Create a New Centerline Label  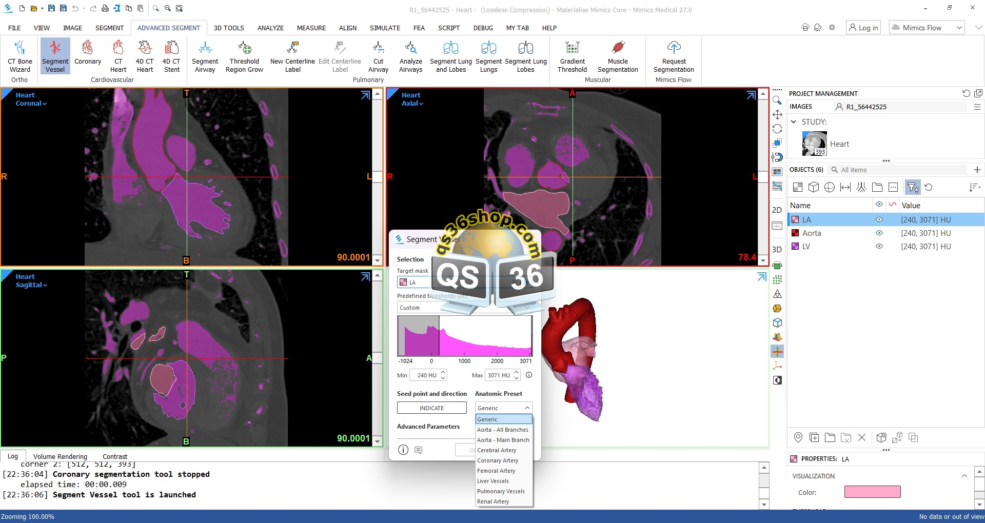(292, 56)
